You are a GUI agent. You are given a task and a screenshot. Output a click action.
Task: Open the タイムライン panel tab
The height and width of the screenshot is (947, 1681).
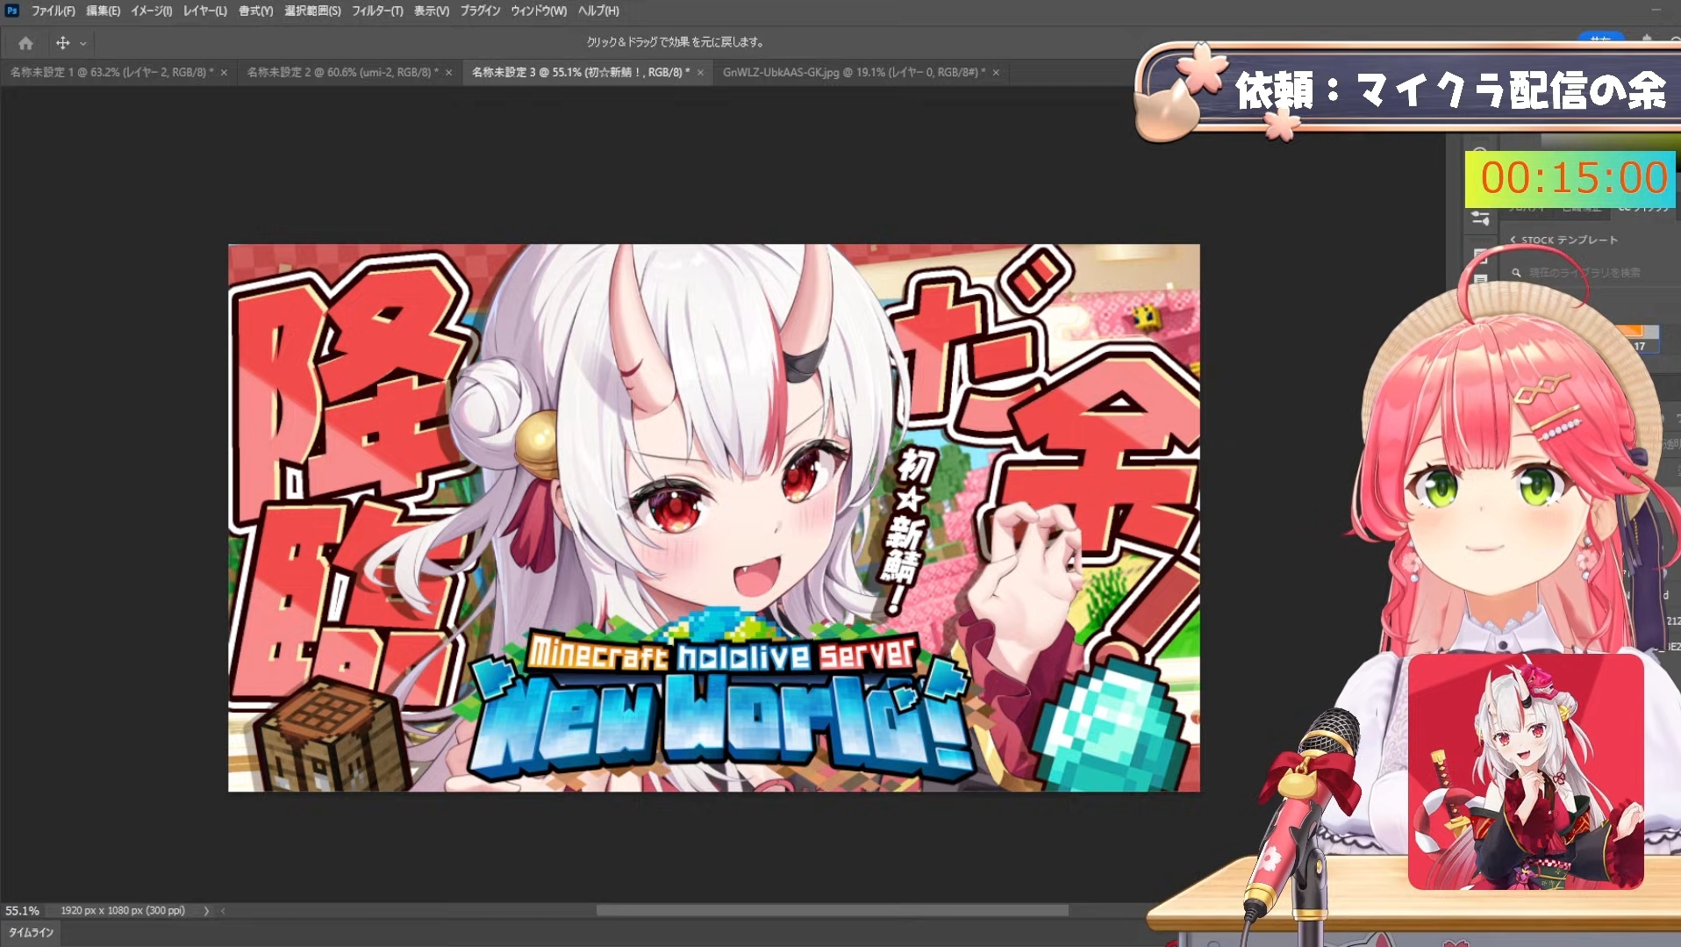tap(32, 933)
